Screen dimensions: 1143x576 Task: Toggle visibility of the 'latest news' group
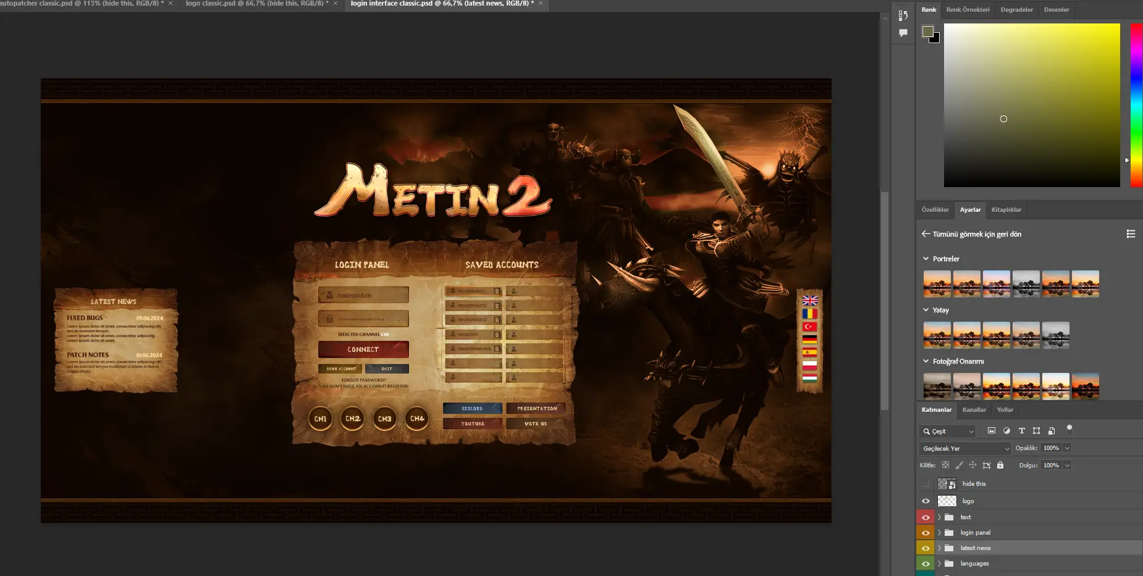(926, 548)
